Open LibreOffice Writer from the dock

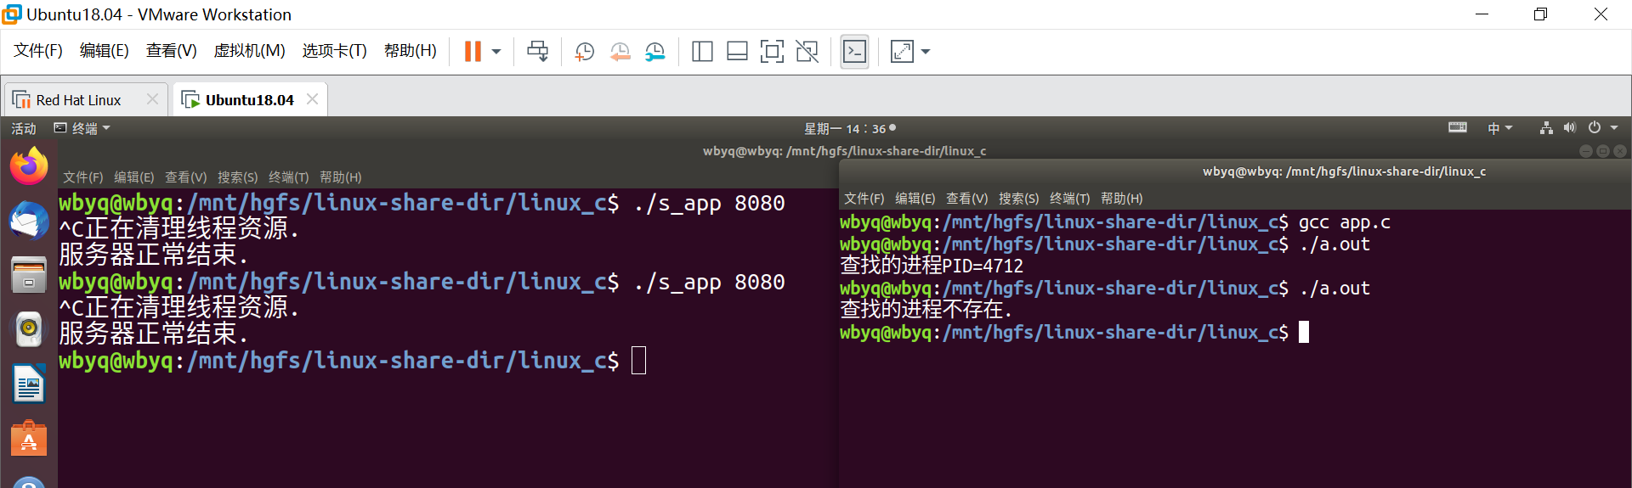(29, 384)
